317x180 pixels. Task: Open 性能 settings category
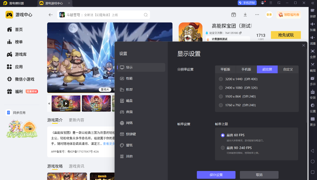141,78
